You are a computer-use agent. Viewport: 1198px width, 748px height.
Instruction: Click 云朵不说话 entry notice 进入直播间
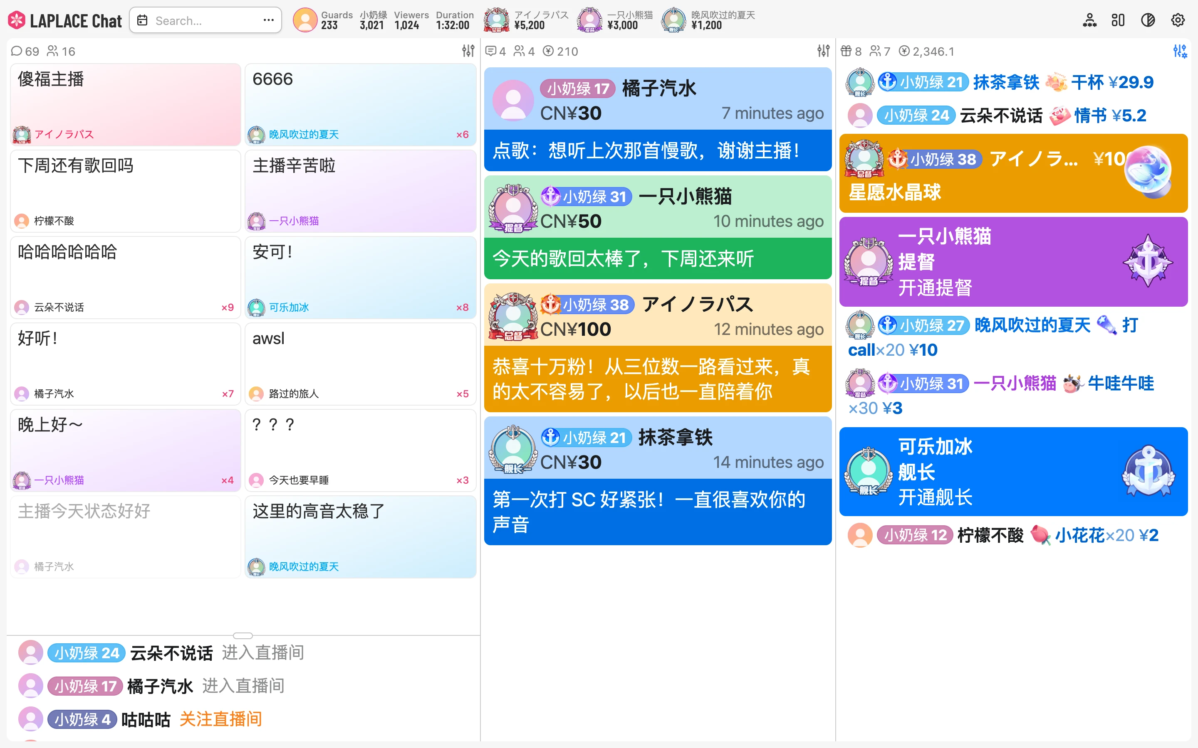coord(263,652)
